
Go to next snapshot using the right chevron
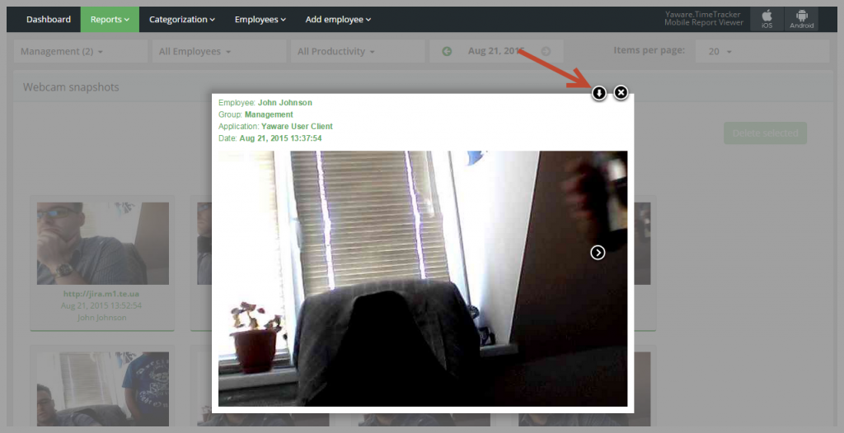pos(598,252)
